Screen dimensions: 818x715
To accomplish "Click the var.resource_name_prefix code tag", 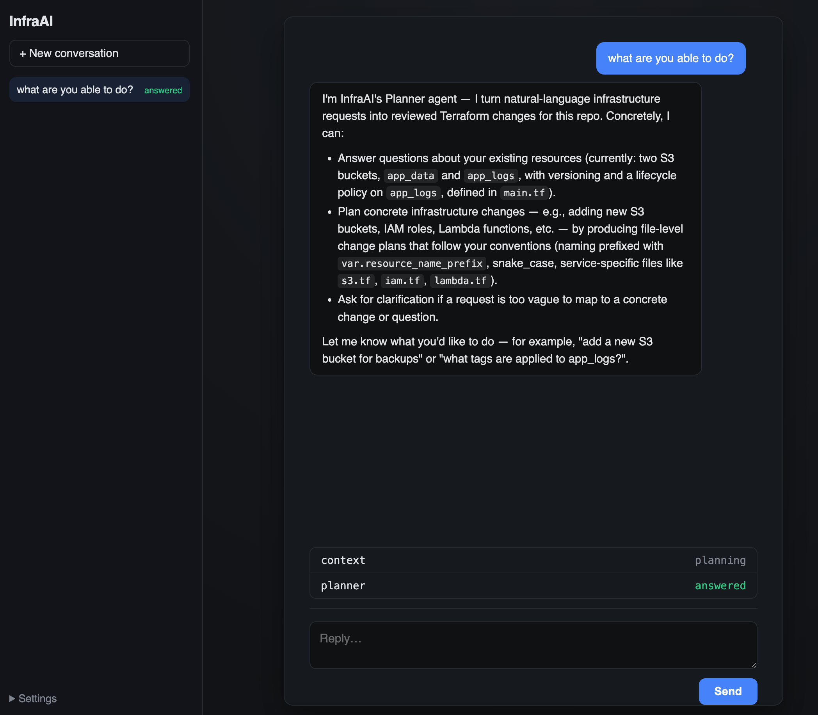I will click(412, 263).
